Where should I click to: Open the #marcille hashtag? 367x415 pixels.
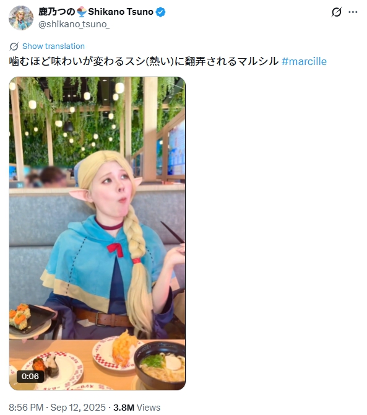point(304,61)
